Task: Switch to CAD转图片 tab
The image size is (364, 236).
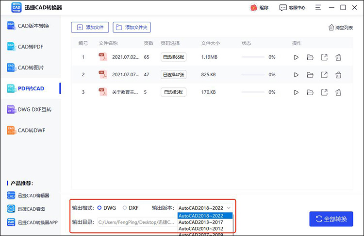Action: click(31, 67)
